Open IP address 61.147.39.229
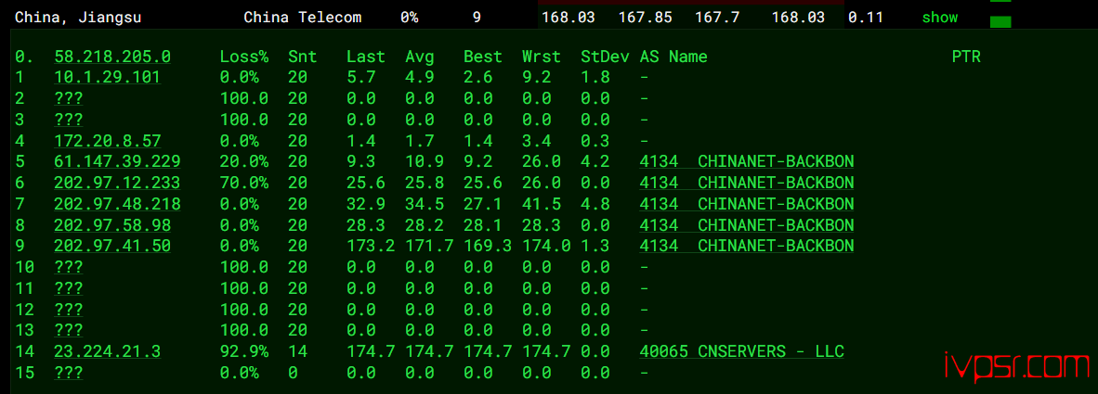 (x=118, y=162)
